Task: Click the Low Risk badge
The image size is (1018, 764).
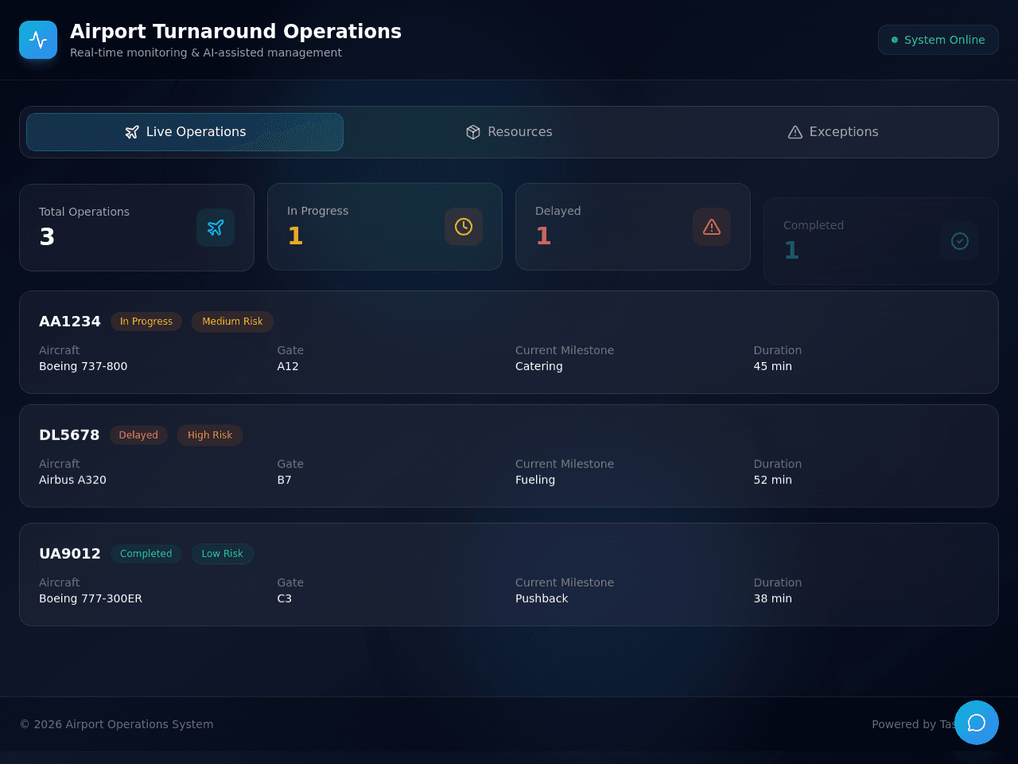Action: [223, 554]
